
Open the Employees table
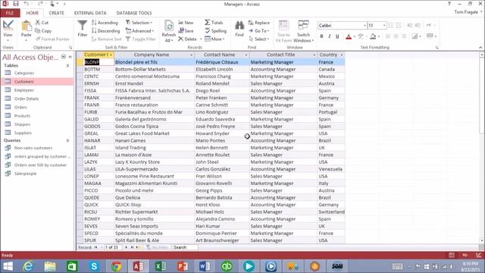click(23, 90)
